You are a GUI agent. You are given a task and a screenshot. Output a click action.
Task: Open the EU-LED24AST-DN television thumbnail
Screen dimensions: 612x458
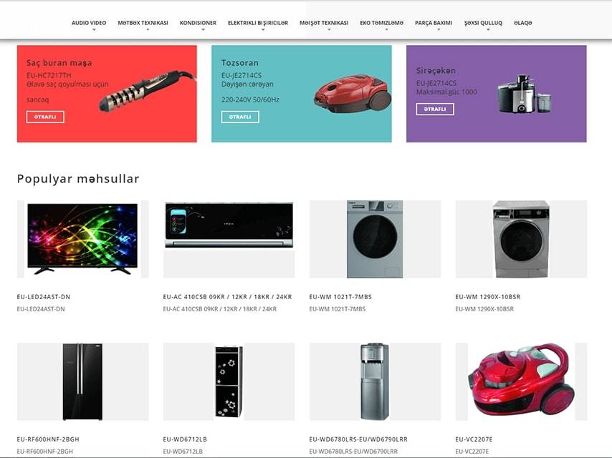(82, 239)
